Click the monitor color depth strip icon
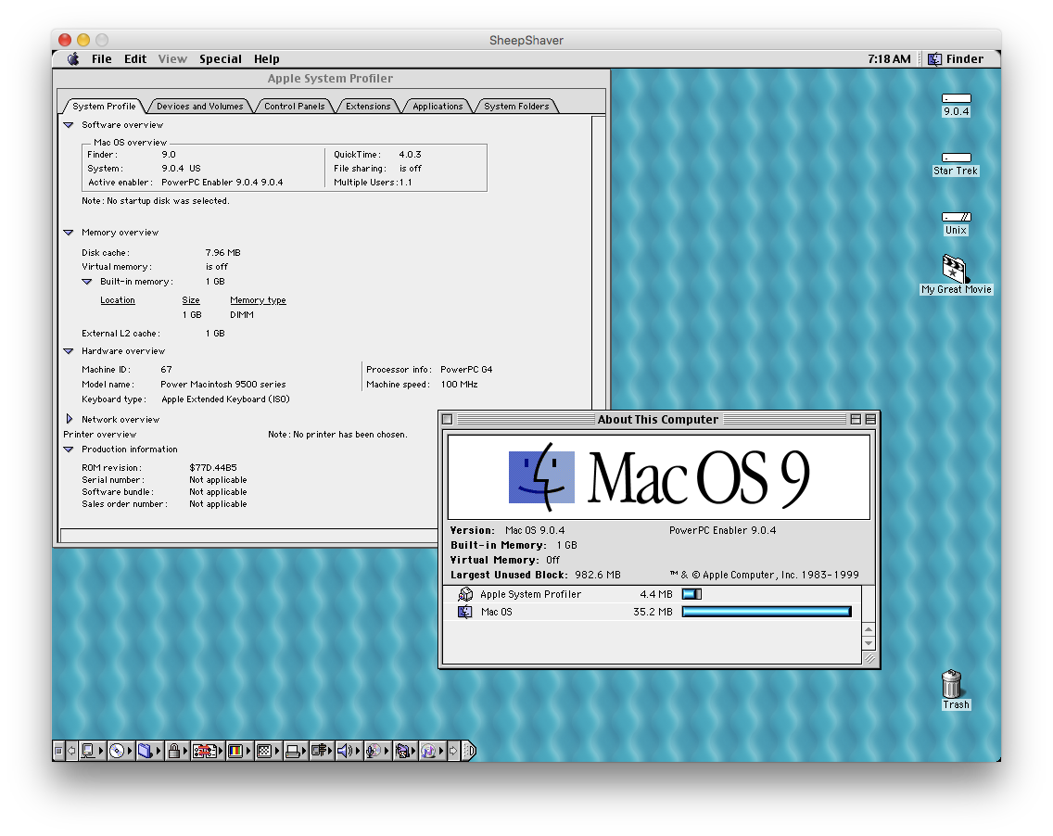The height and width of the screenshot is (836, 1053). [235, 750]
